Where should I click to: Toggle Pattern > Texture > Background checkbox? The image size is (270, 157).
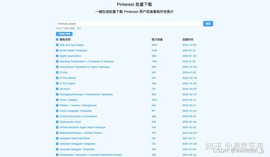57,105
